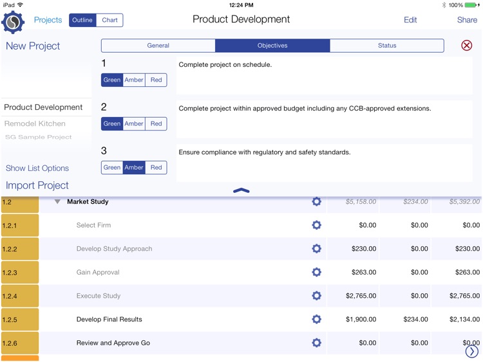The image size is (483, 362).
Task: Open settings gear for Market Study row
Action: click(316, 201)
